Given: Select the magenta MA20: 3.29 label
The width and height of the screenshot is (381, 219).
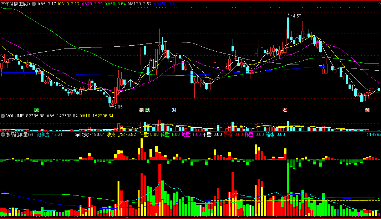Looking at the screenshot, I should (x=92, y=4).
